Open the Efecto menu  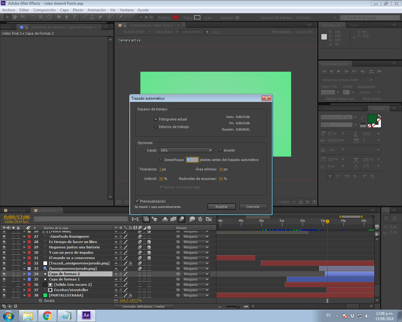[78, 10]
